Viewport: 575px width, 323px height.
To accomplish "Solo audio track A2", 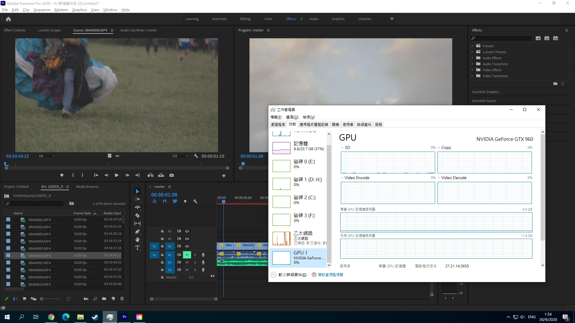I will click(195, 262).
